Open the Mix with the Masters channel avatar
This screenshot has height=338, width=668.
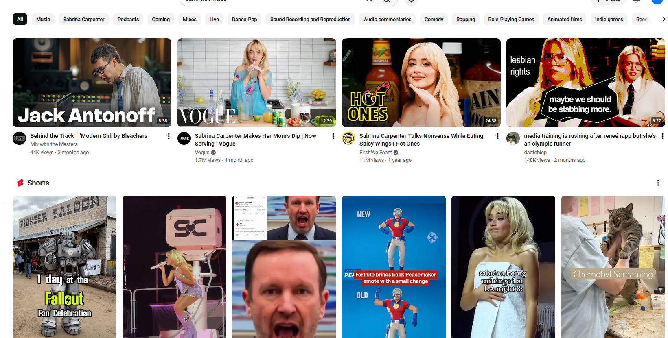point(20,138)
